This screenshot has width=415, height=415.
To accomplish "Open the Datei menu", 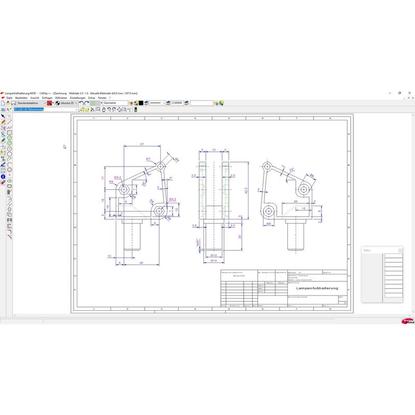I will [x=9, y=98].
